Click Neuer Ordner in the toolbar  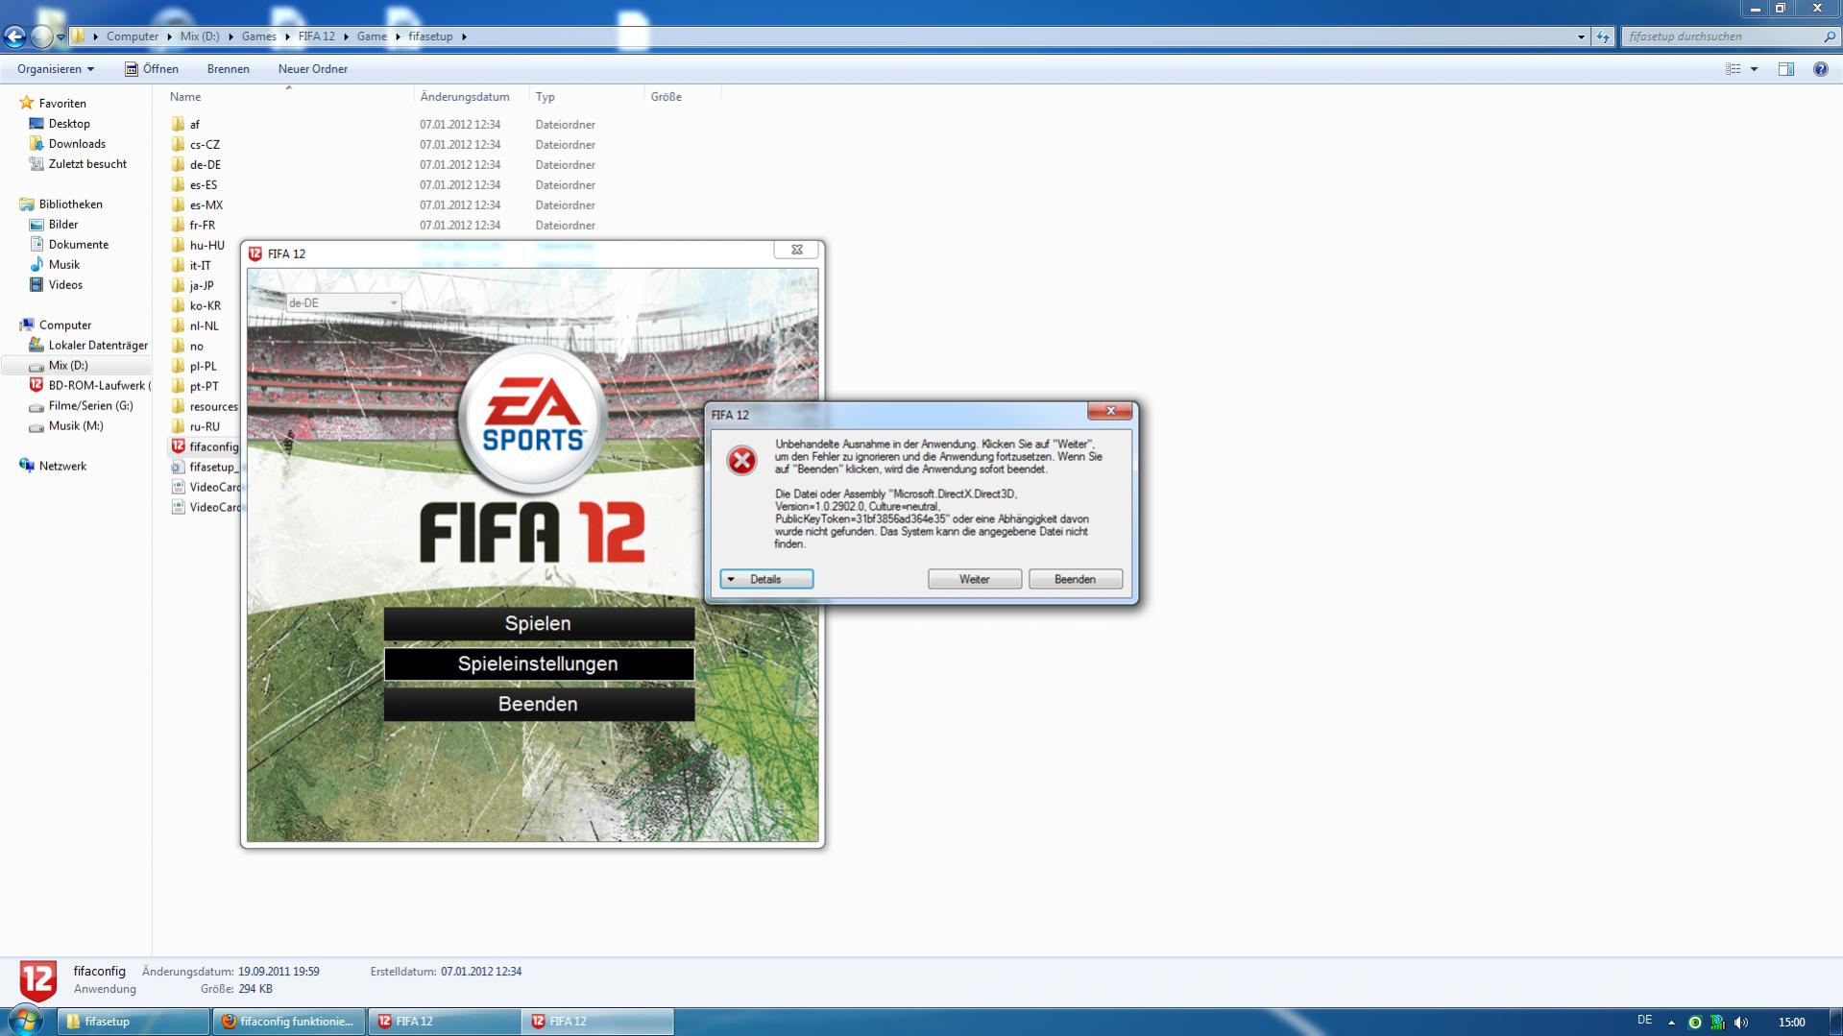coord(313,69)
